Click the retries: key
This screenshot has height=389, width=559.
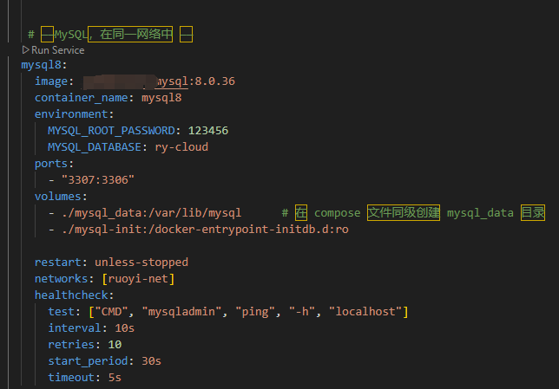(74, 344)
